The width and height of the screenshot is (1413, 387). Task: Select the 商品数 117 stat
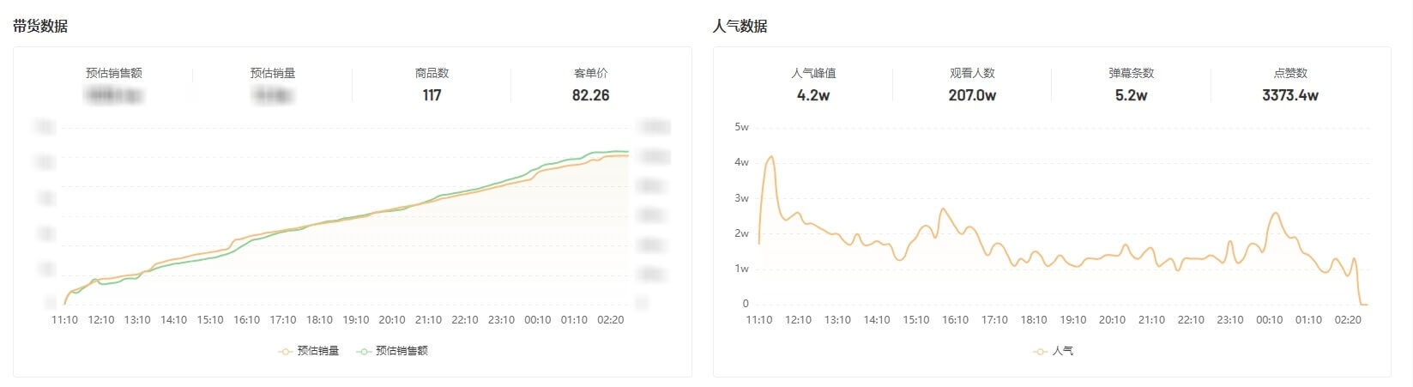pyautogui.click(x=432, y=85)
